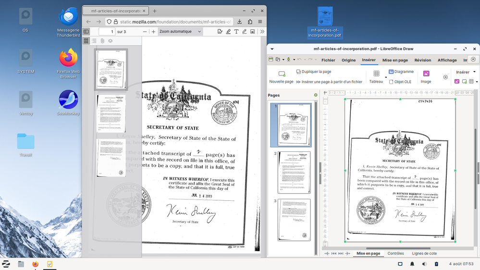480x270 pixels.
Task: Show document outline in PDF sidebar
Action: point(95,41)
